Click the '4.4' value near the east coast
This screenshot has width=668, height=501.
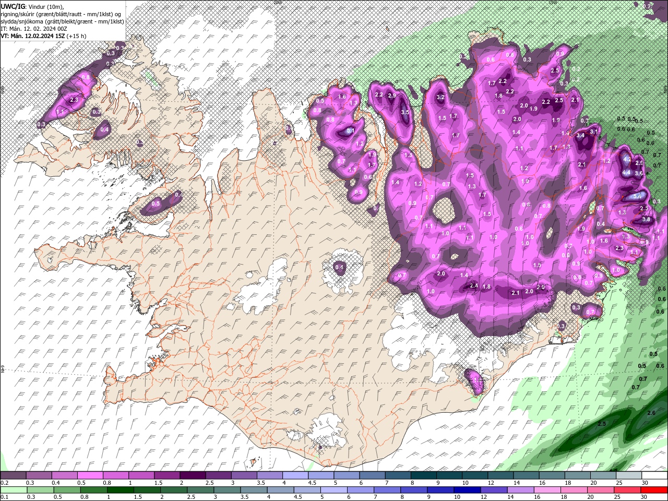627,173
